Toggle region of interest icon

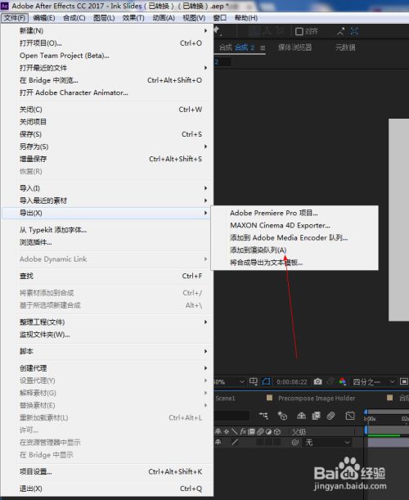coord(403,381)
